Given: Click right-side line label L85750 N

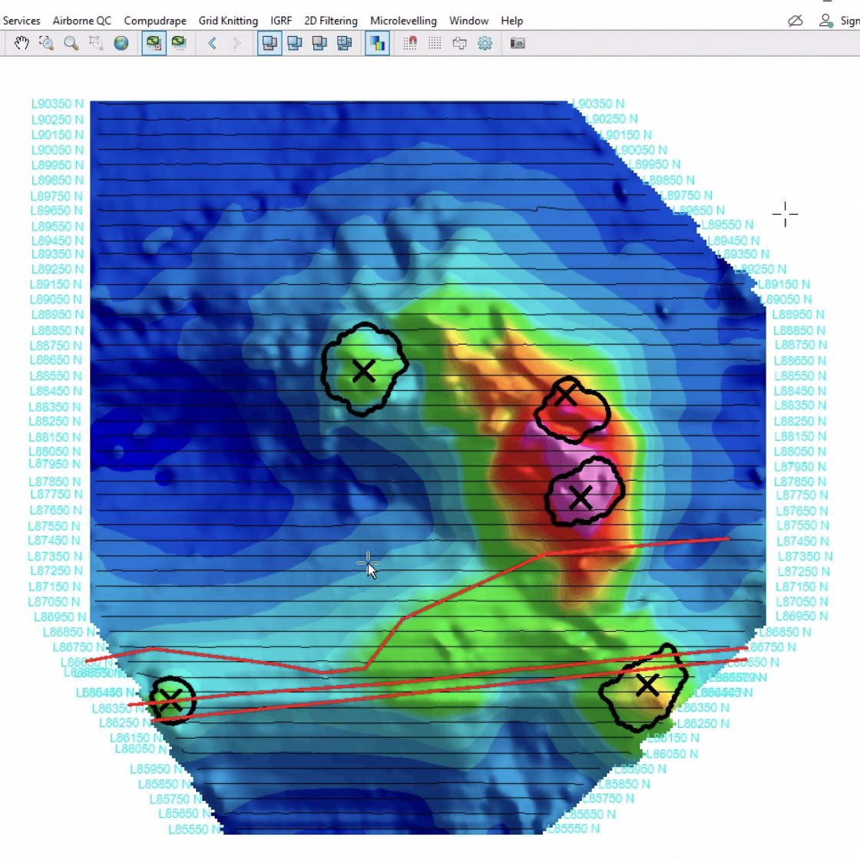Looking at the screenshot, I should (x=608, y=798).
